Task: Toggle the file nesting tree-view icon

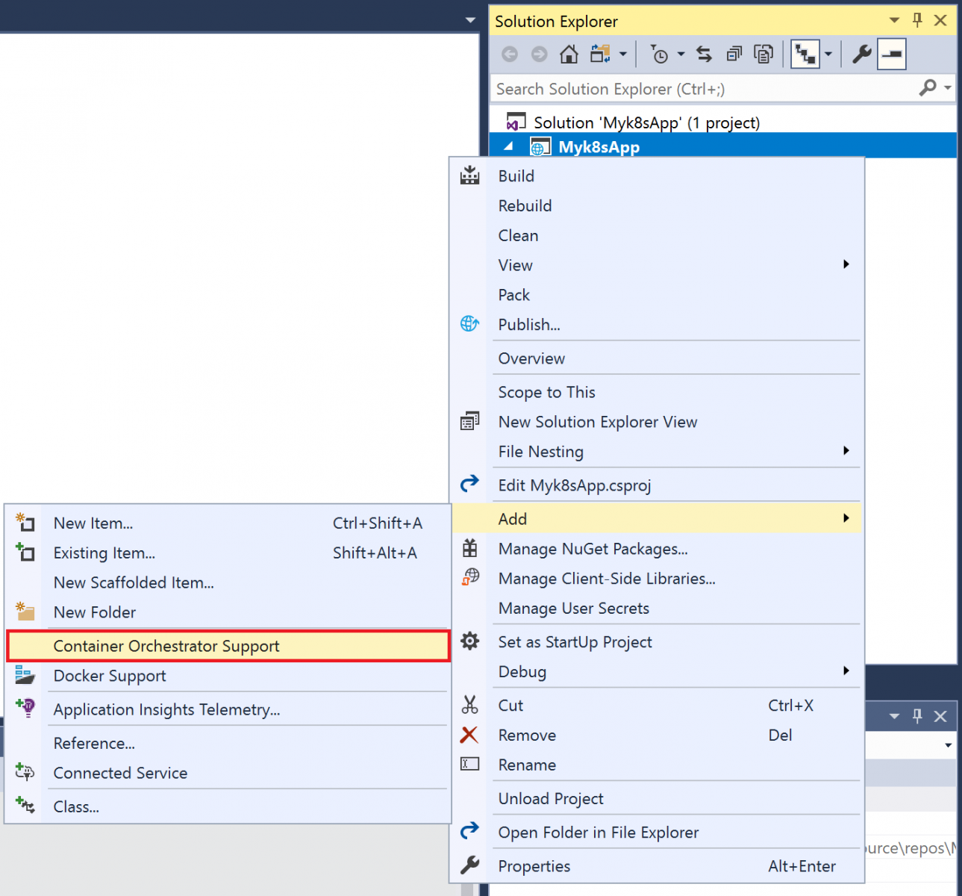Action: [805, 54]
